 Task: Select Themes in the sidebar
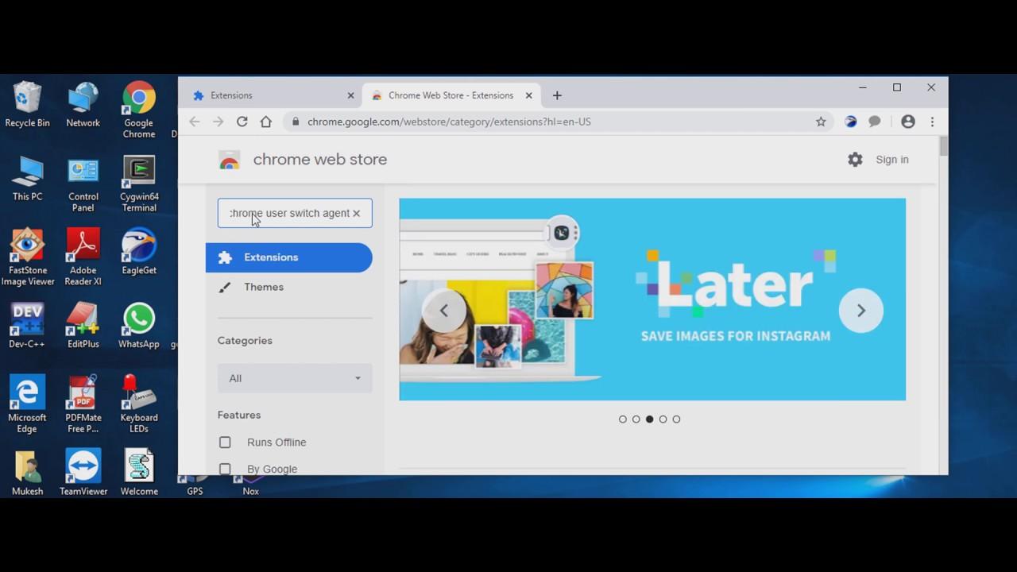click(x=264, y=287)
